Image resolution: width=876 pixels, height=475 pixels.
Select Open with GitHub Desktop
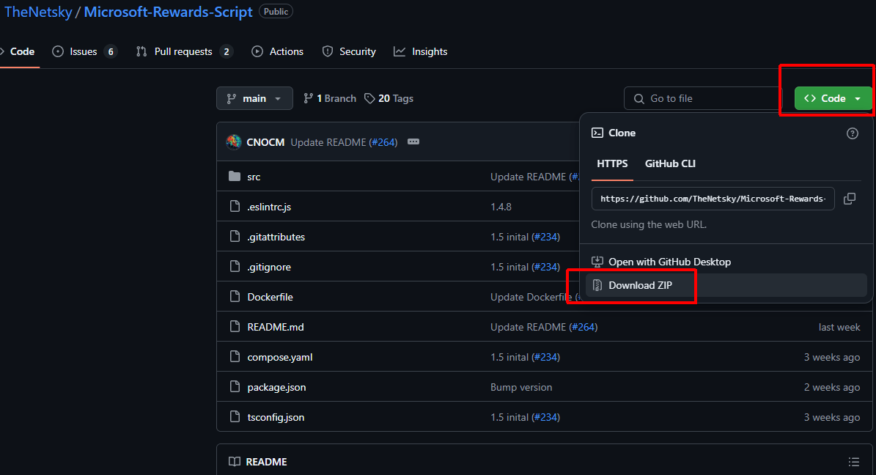coord(726,262)
